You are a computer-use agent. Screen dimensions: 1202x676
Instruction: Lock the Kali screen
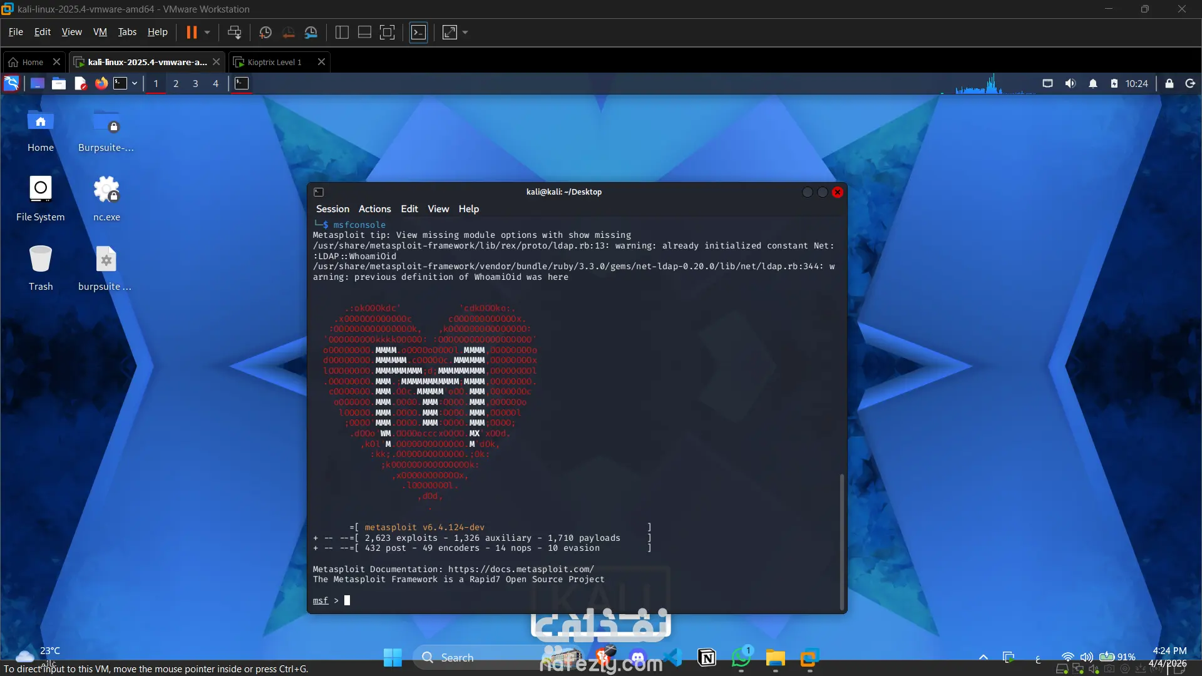(1169, 83)
